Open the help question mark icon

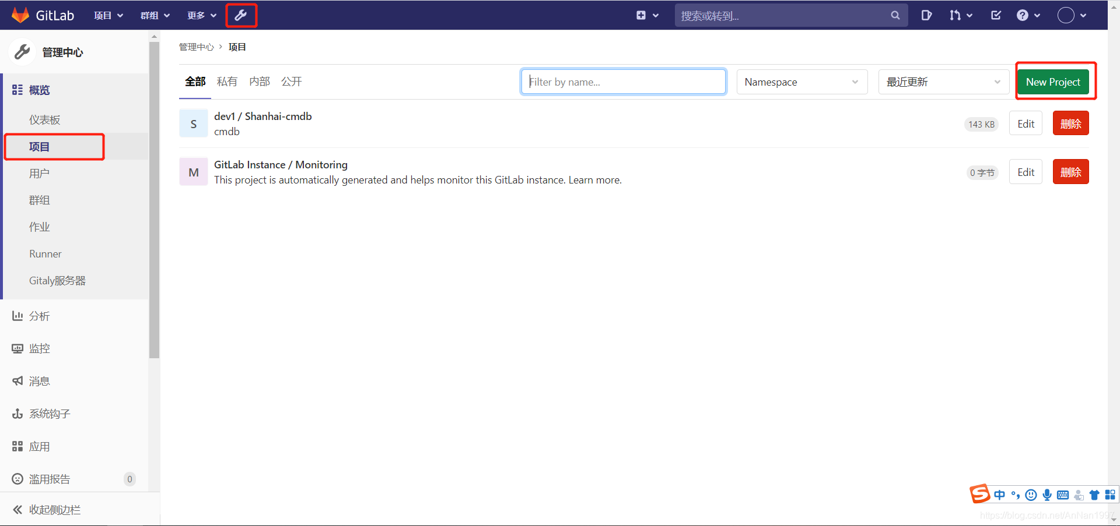tap(1028, 16)
